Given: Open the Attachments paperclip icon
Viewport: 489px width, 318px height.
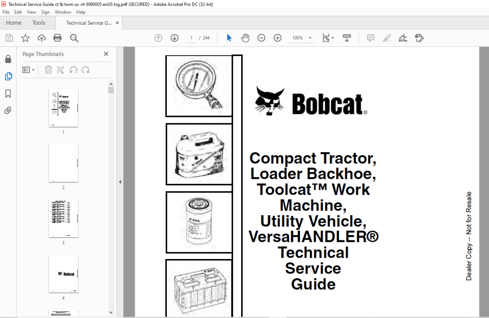Looking at the screenshot, I should pos(8,110).
